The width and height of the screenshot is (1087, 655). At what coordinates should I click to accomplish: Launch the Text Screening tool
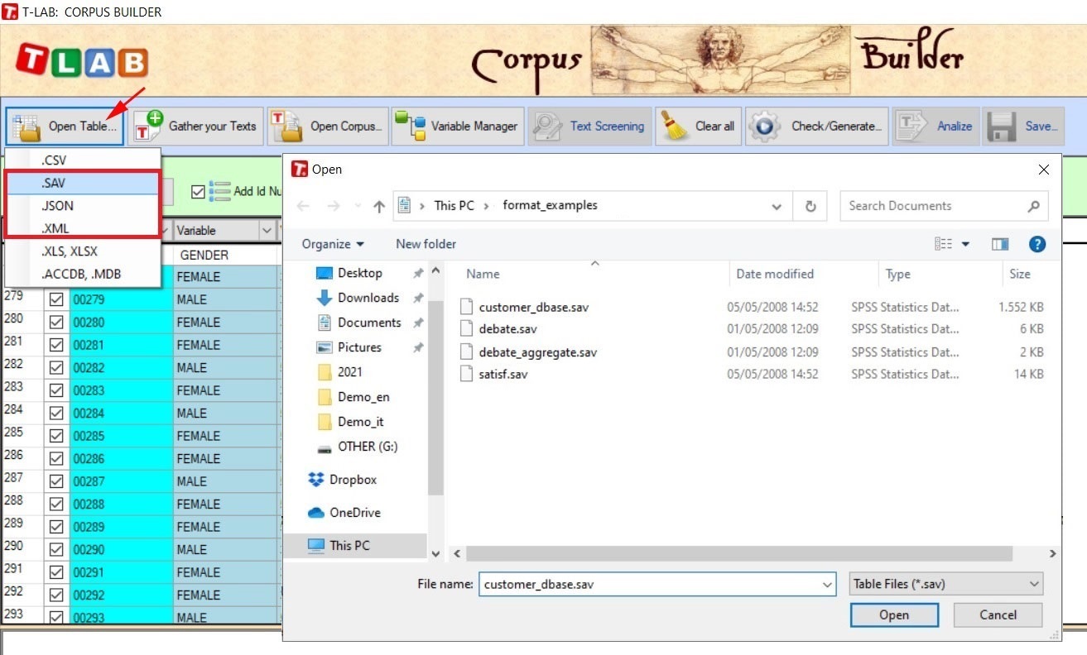click(x=590, y=127)
